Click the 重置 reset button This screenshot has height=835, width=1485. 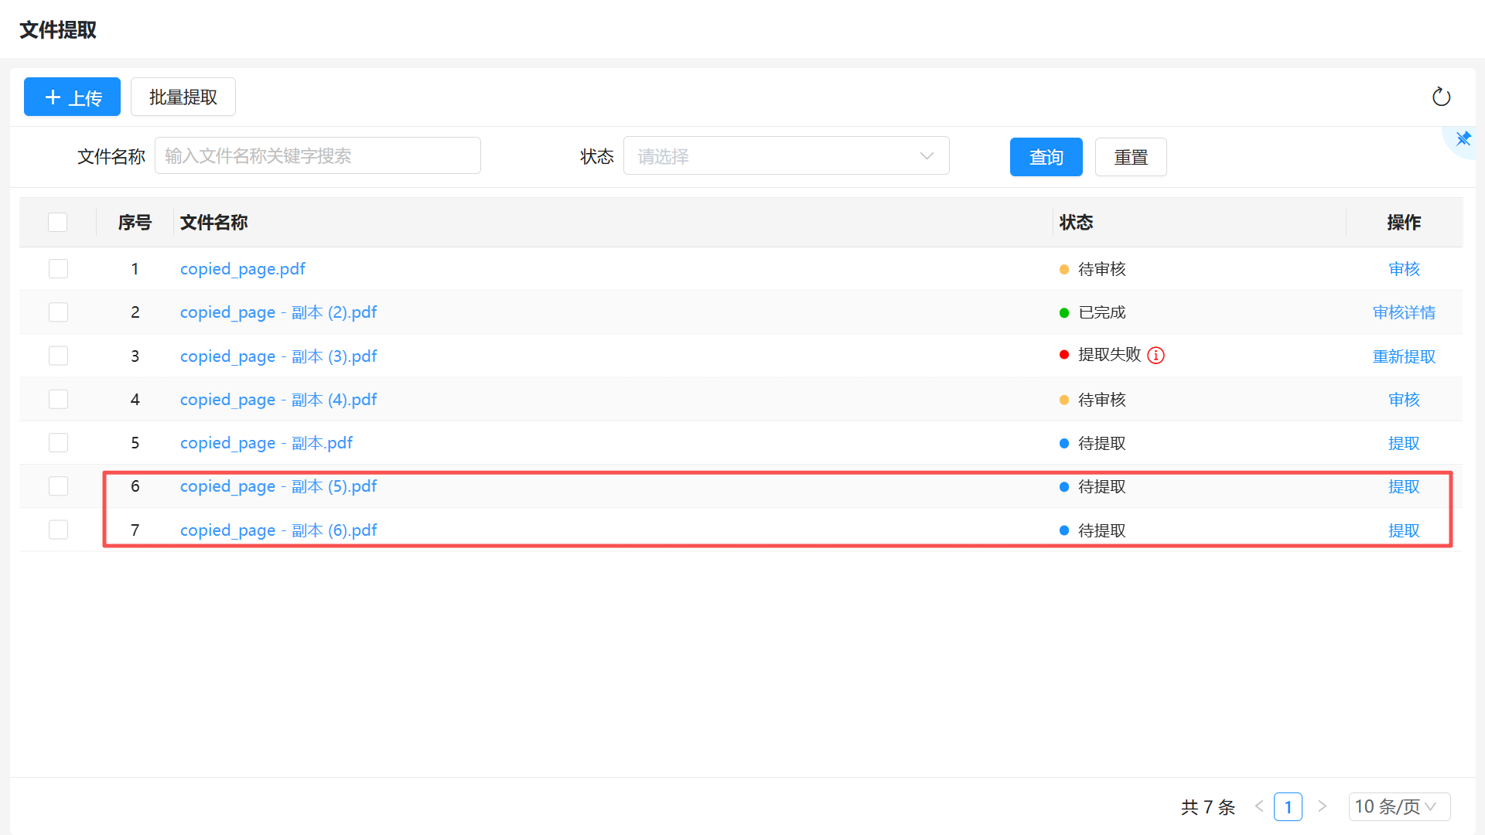click(x=1130, y=157)
